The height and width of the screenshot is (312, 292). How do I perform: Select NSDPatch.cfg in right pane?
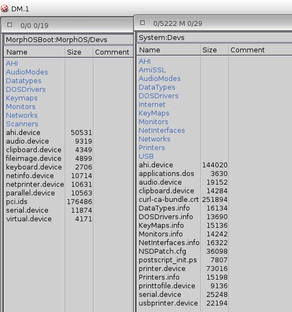point(162,252)
